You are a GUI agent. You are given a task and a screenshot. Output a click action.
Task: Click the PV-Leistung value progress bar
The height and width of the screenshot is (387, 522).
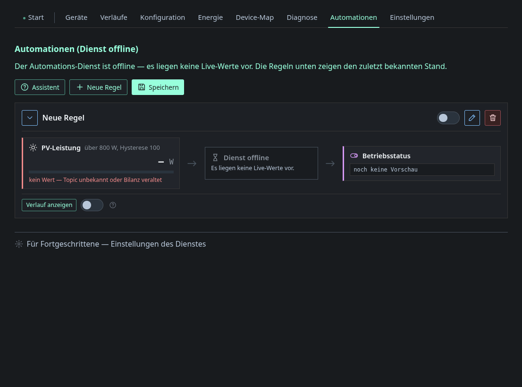click(x=101, y=172)
